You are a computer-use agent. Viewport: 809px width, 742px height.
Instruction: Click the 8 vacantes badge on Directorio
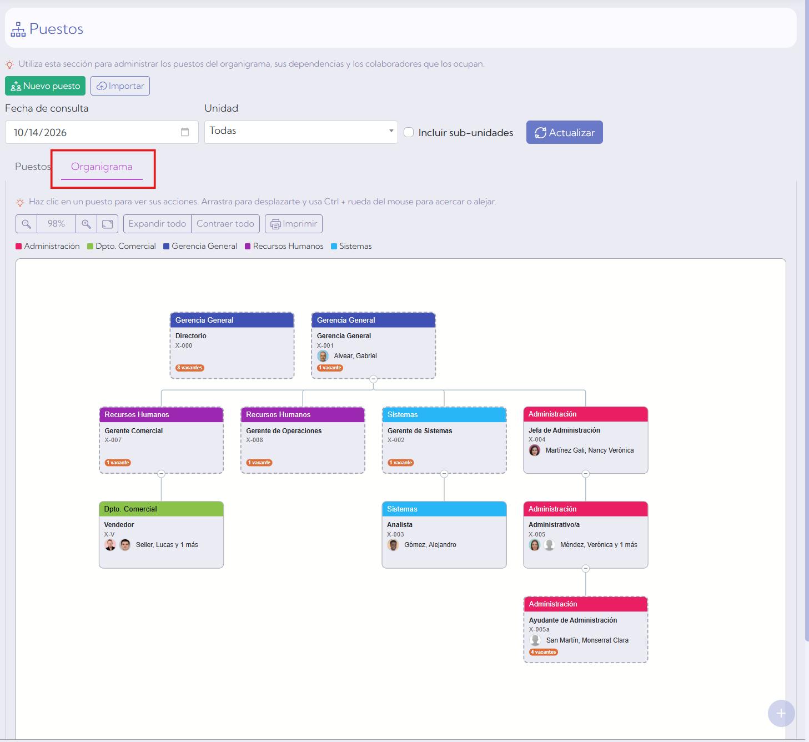pyautogui.click(x=190, y=368)
